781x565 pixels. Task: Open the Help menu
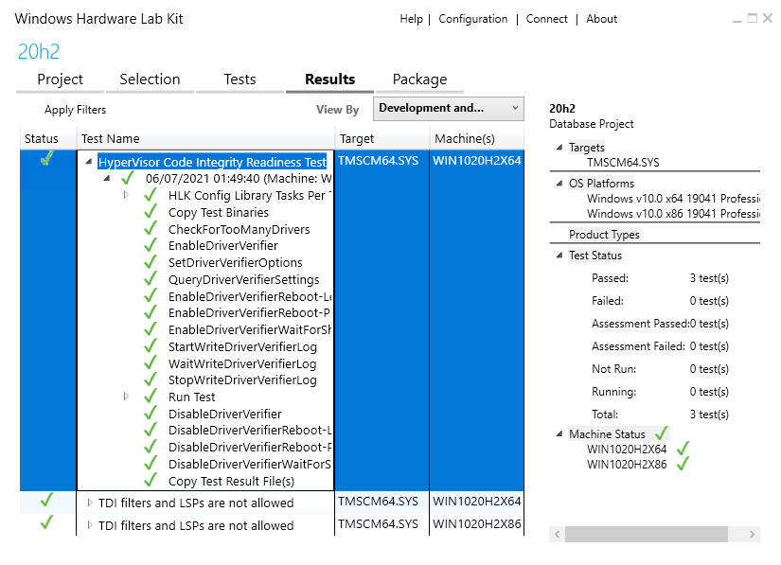[x=411, y=19]
